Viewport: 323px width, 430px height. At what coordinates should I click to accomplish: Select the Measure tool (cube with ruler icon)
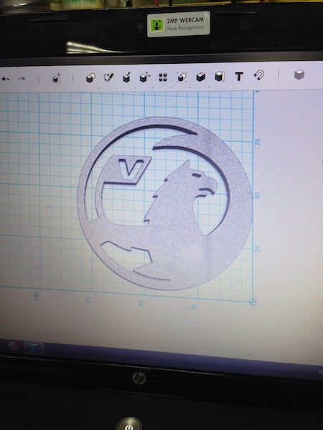(x=220, y=76)
